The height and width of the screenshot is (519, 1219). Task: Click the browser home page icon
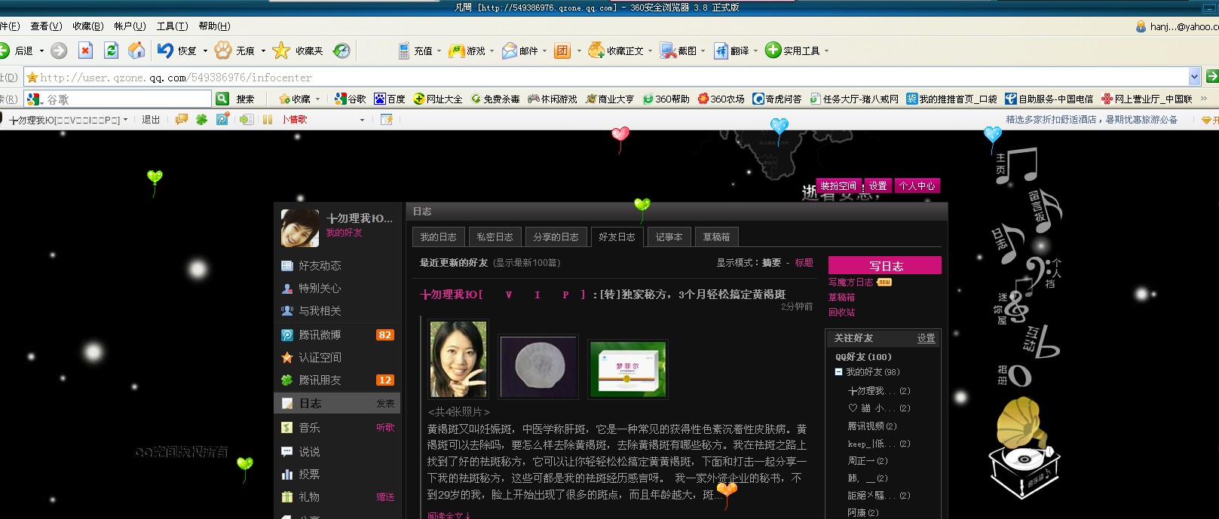[x=136, y=50]
